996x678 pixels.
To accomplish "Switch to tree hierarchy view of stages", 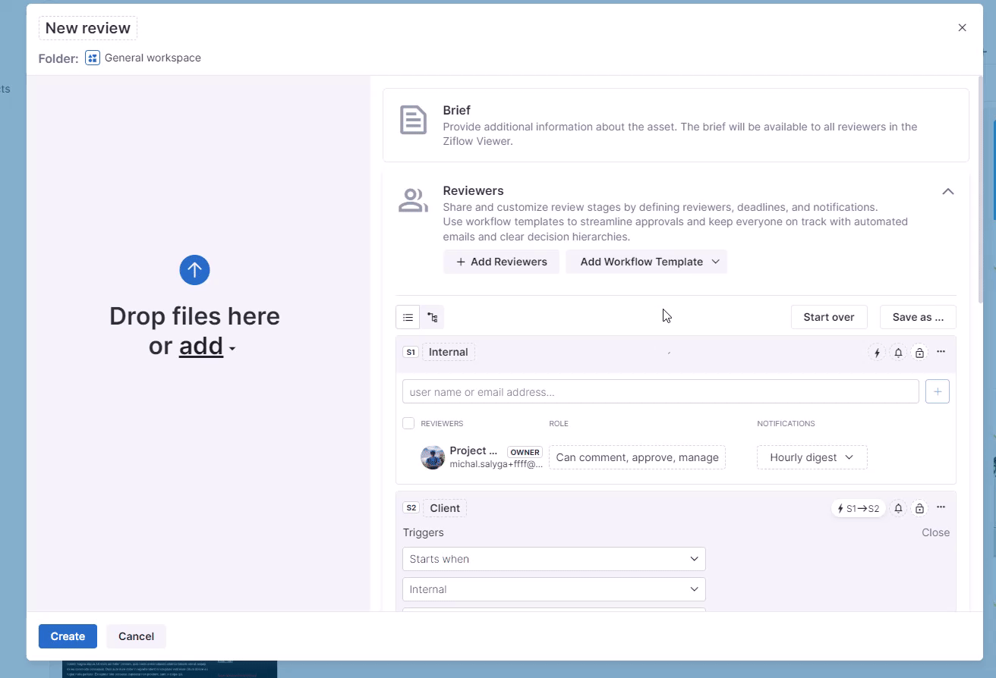I will [433, 317].
